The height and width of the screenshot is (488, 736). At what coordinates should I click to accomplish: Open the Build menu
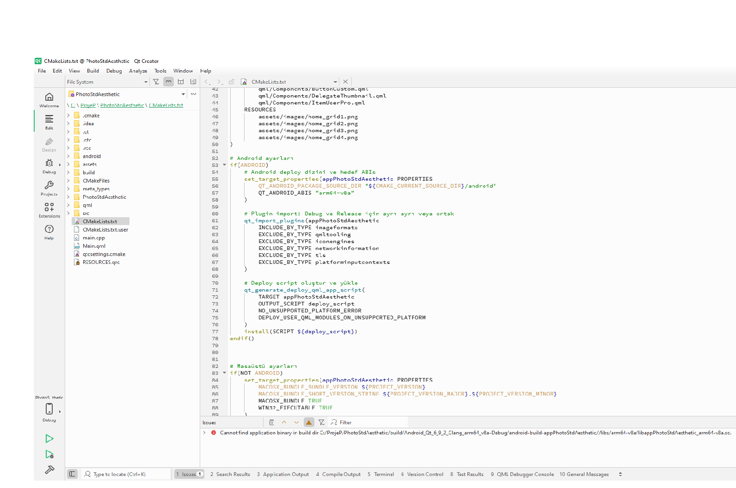click(93, 71)
